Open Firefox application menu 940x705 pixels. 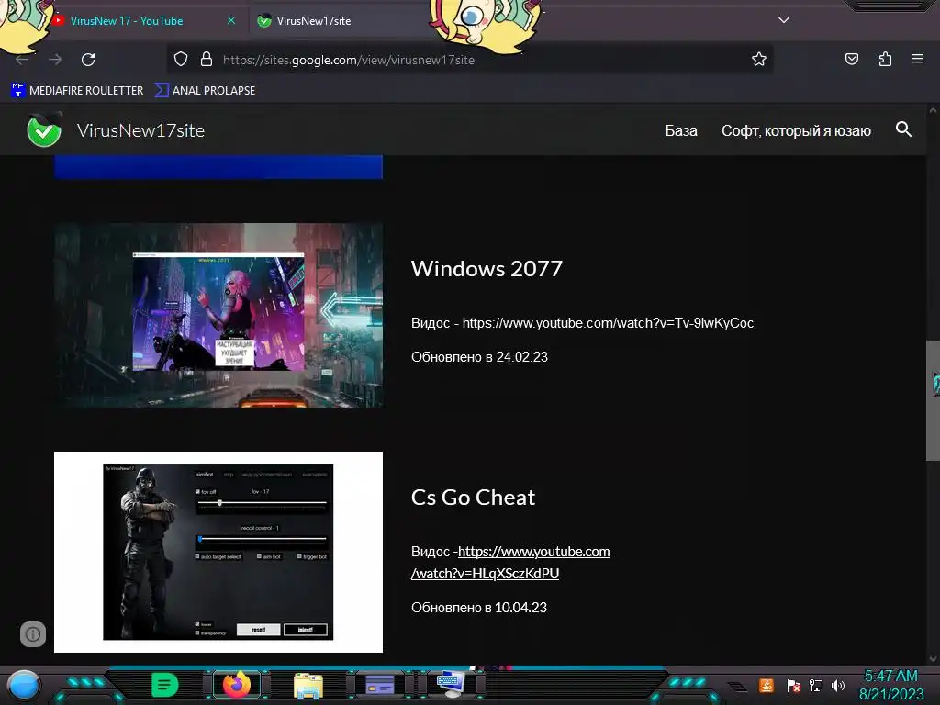pyautogui.click(x=917, y=59)
